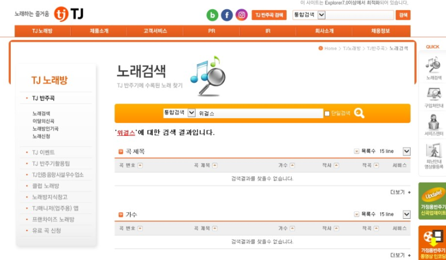446x260 pixels.
Task: Open the TJ노래방 navigation menu
Action: 42,31
